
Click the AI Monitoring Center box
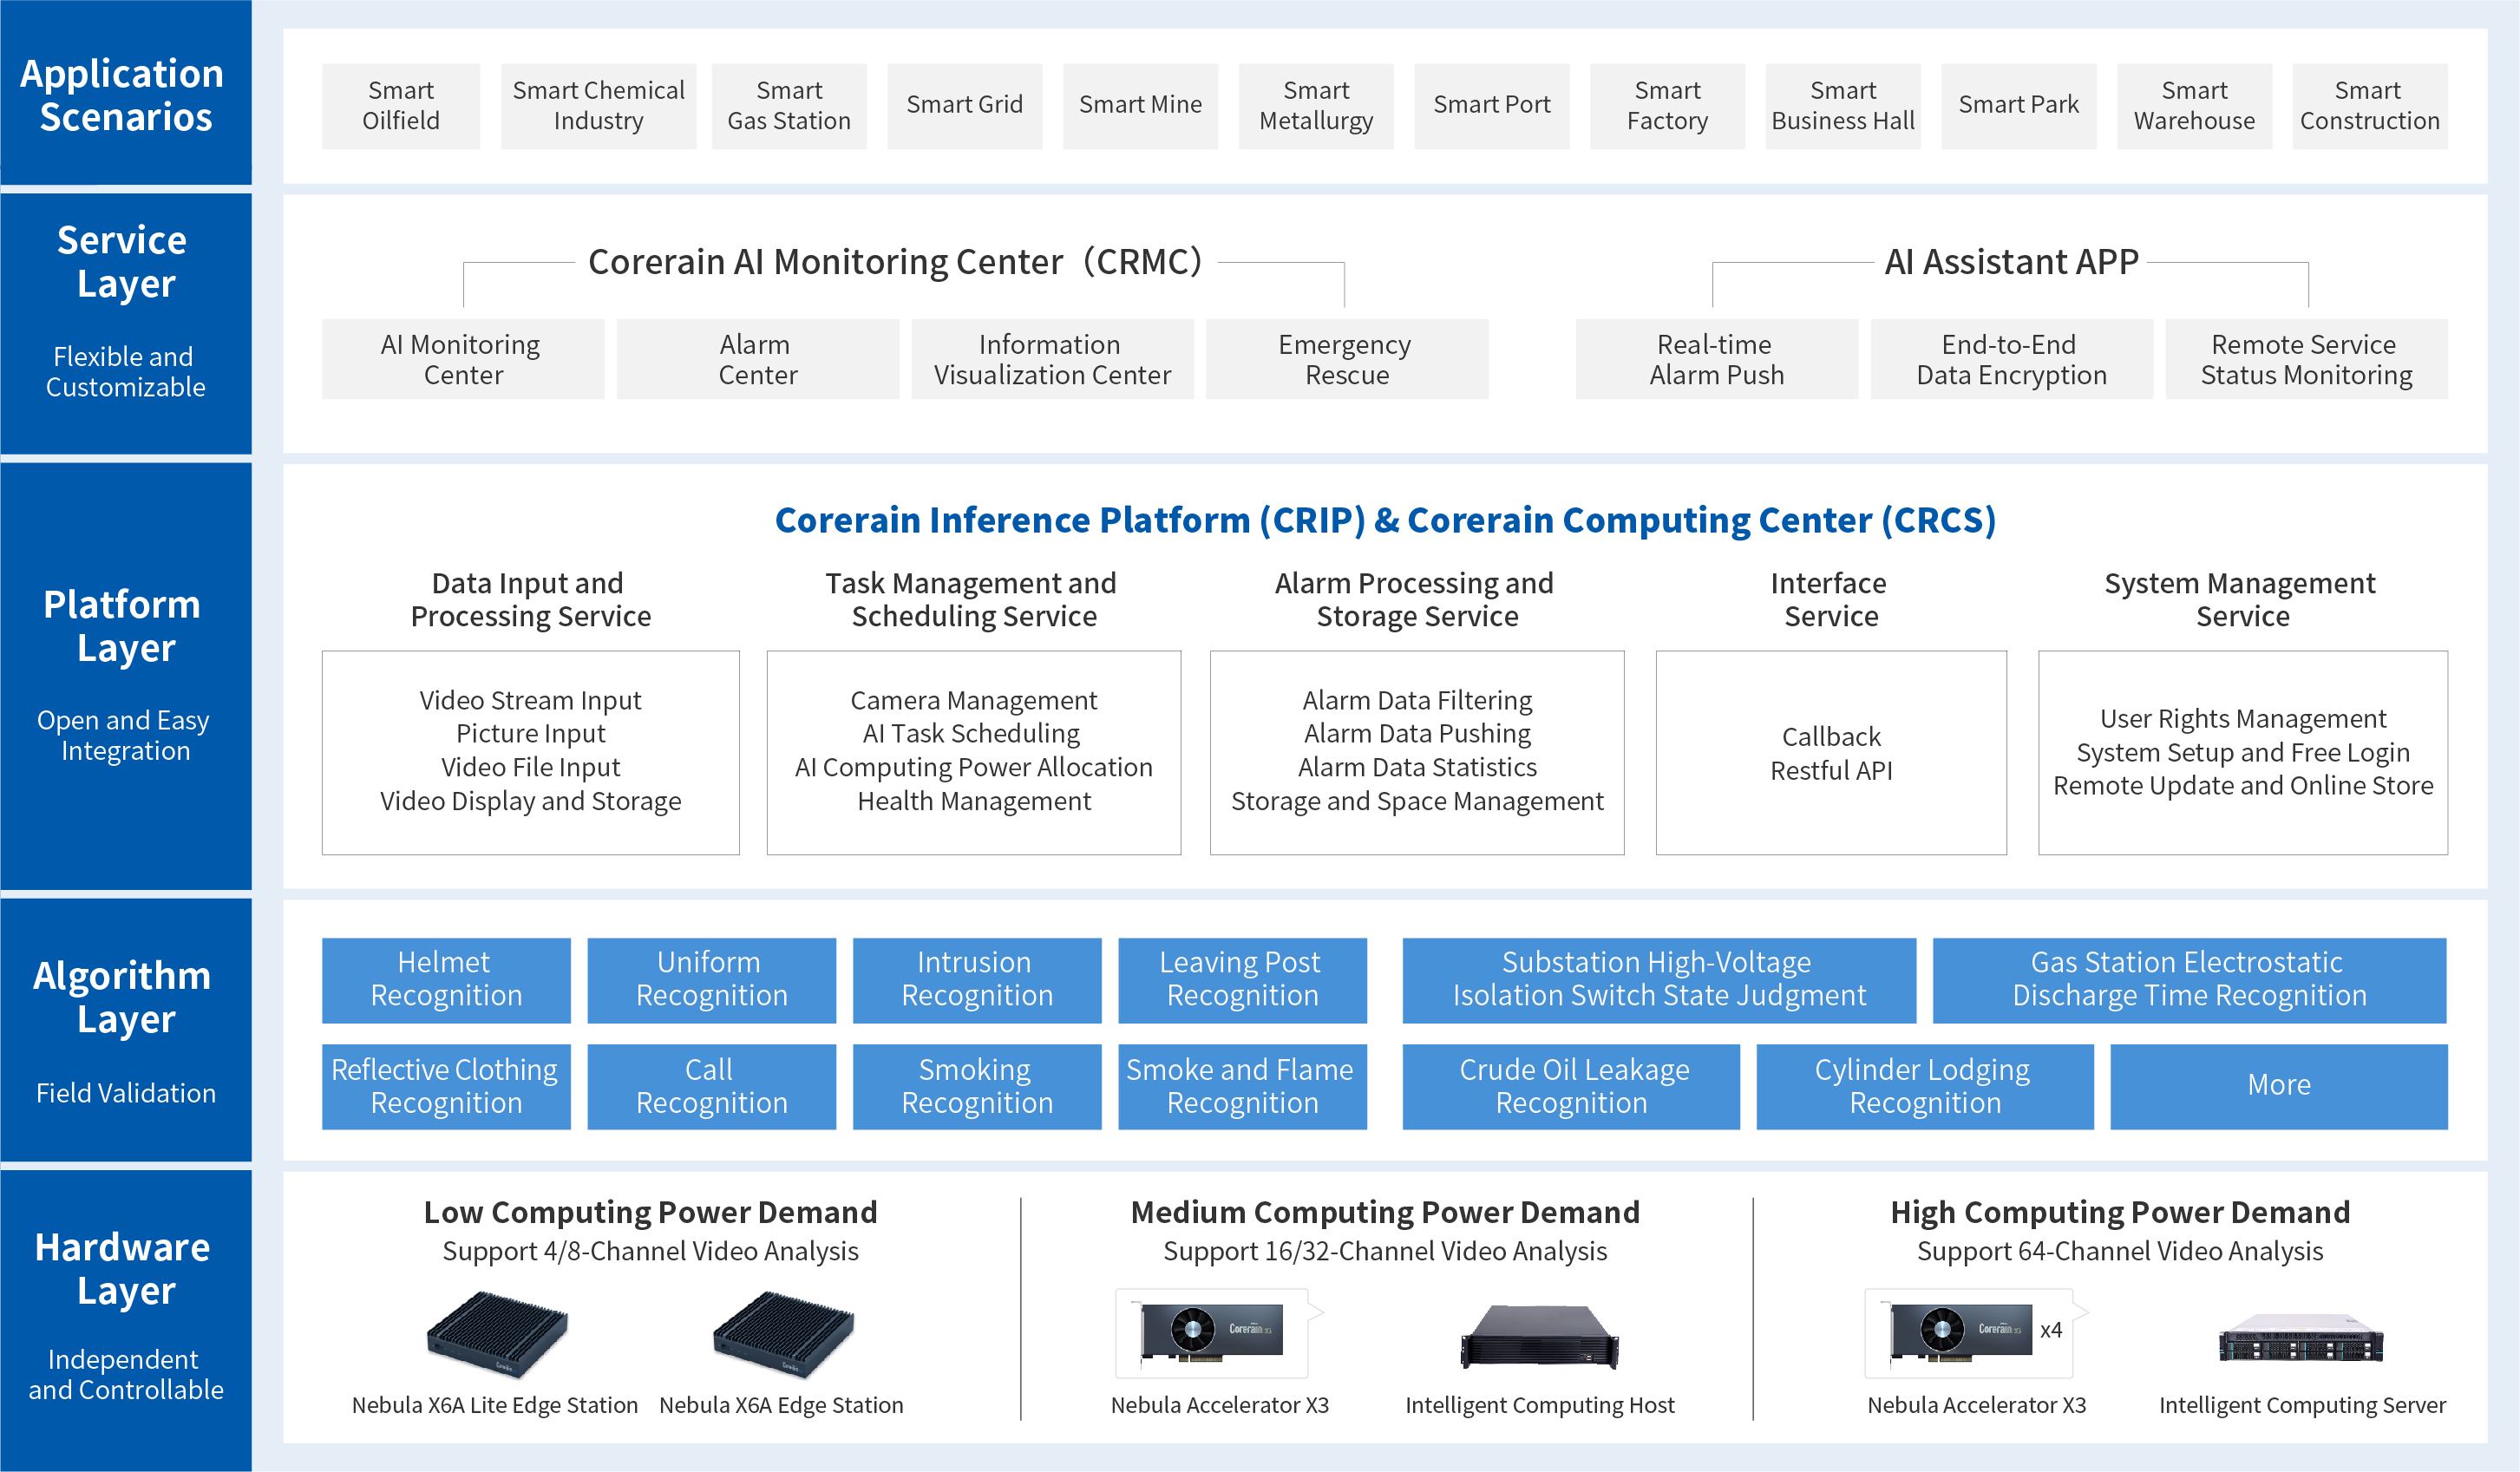462,359
